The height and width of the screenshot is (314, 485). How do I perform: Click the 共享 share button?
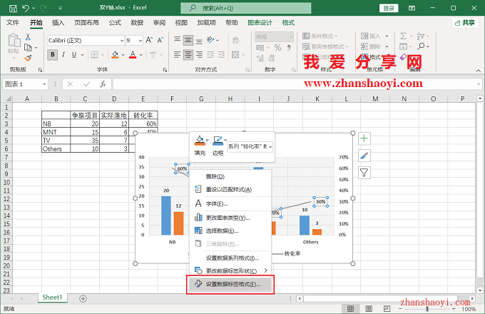pyautogui.click(x=465, y=23)
